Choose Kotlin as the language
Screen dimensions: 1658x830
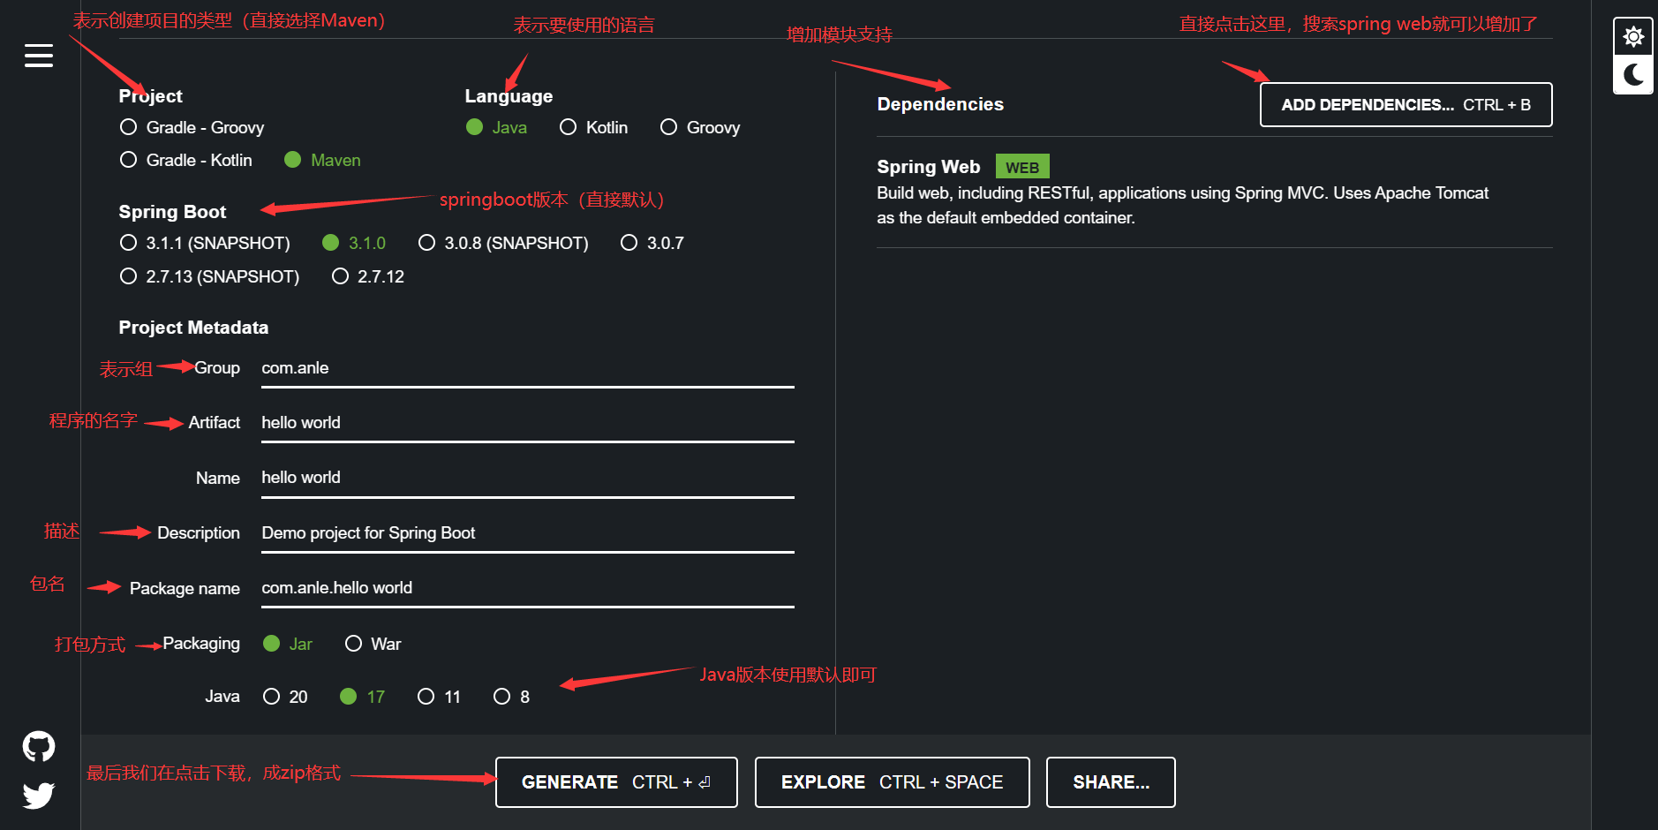pyautogui.click(x=594, y=127)
